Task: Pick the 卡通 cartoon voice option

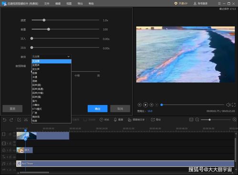Action: tap(52, 77)
